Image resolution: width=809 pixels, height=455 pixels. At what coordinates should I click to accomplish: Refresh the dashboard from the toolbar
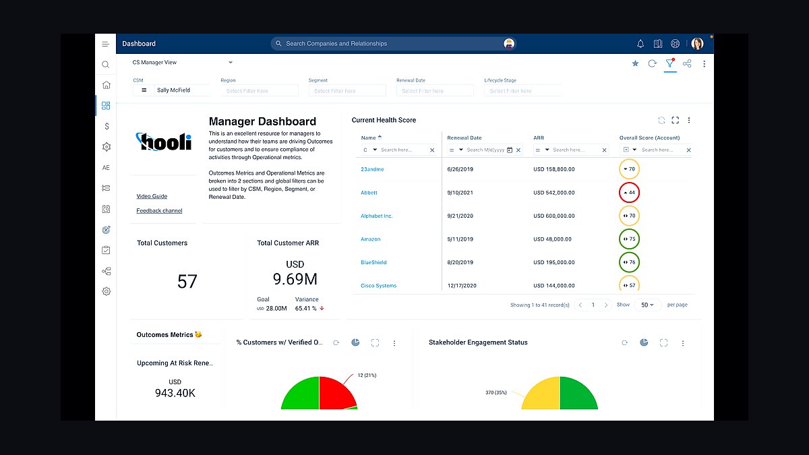[652, 63]
